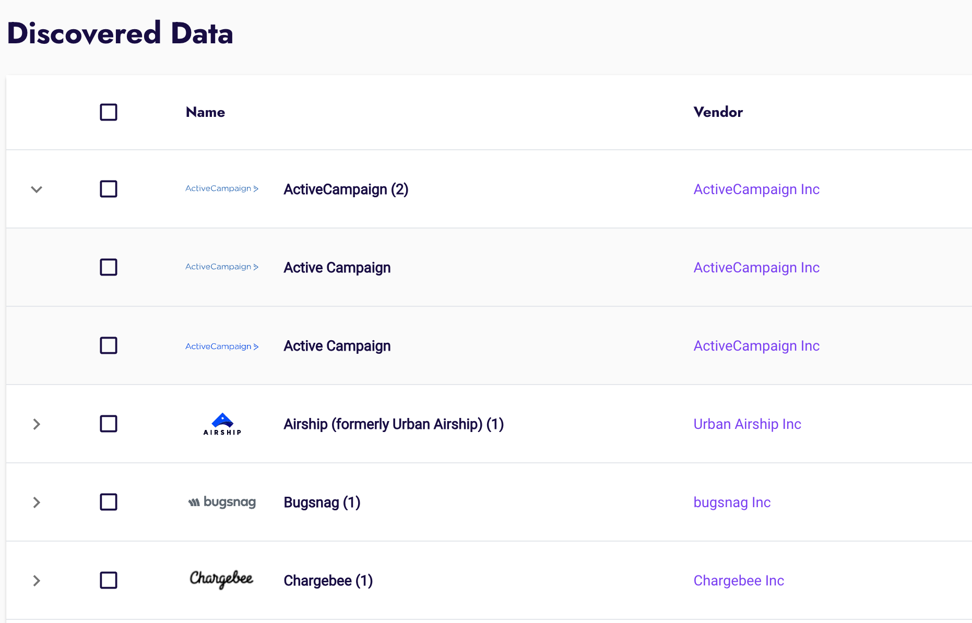972x623 pixels.
Task: Check the Bugsnag (1) row checkbox
Action: pyautogui.click(x=109, y=502)
